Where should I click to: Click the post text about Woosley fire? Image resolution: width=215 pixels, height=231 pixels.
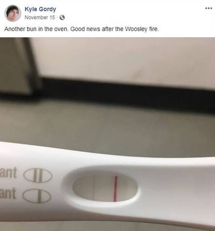[82, 29]
